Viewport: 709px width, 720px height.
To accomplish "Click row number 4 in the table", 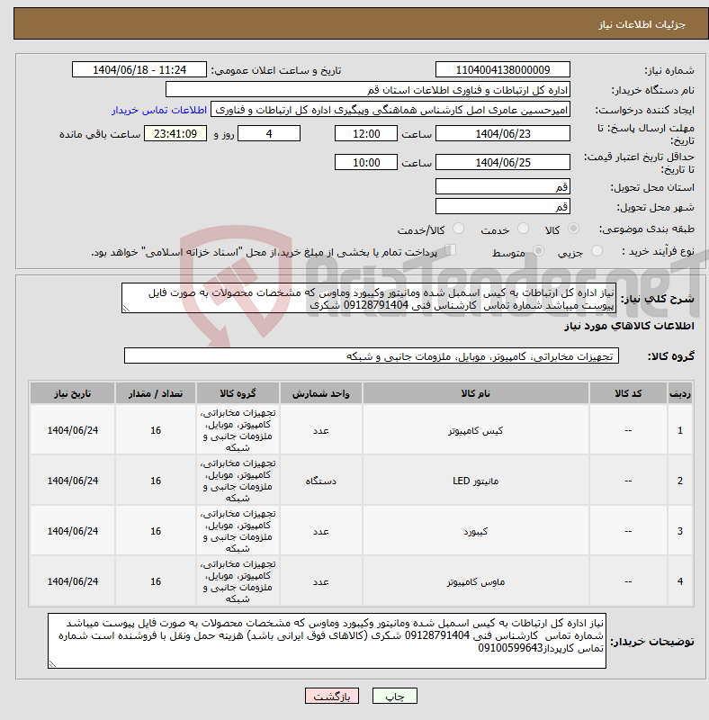I will click(x=680, y=581).
